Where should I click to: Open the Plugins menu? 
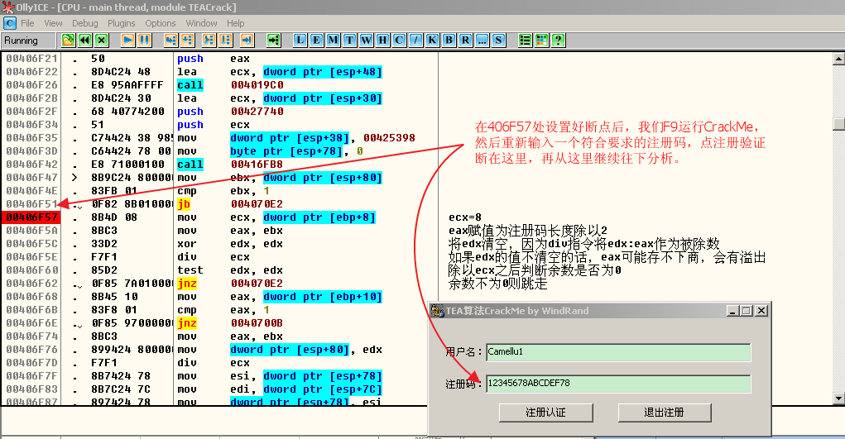coord(122,23)
